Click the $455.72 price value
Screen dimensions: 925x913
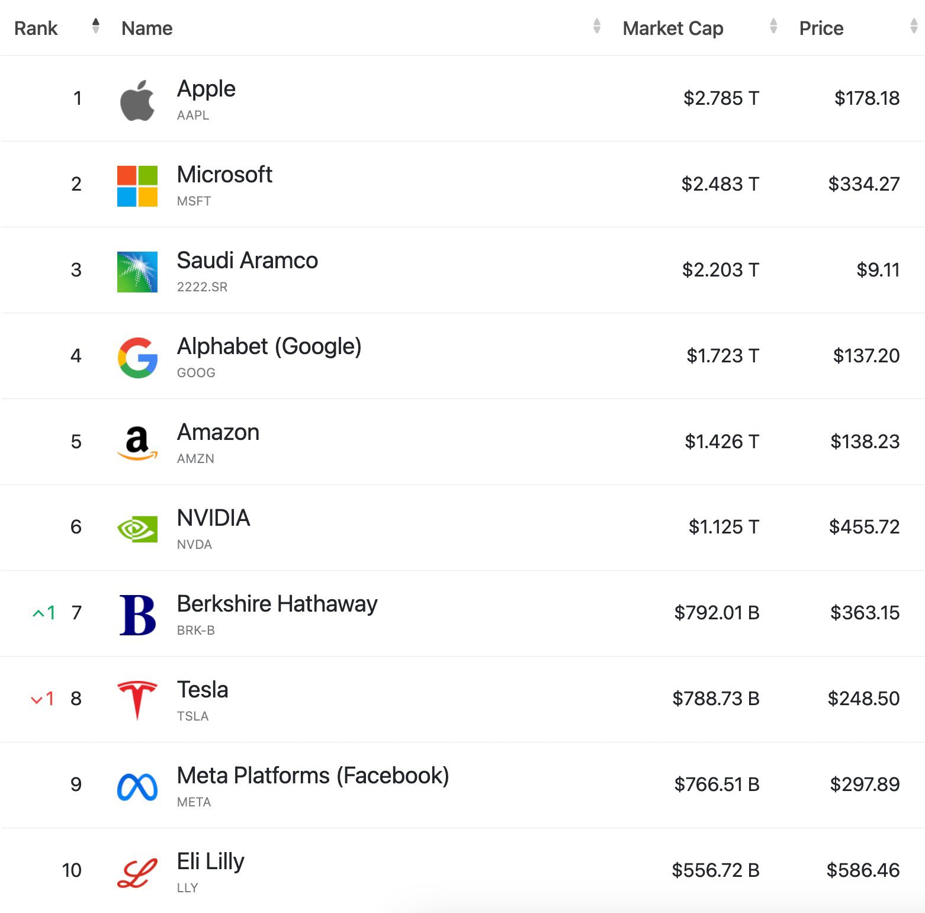(865, 527)
